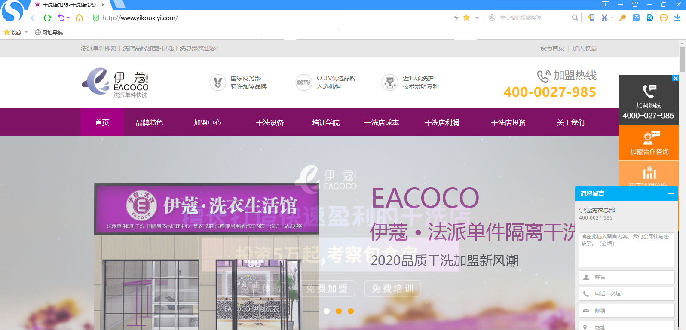Expand the 收藏 favorites dropdown arrow
Image resolution: width=686 pixels, height=330 pixels.
(26, 32)
